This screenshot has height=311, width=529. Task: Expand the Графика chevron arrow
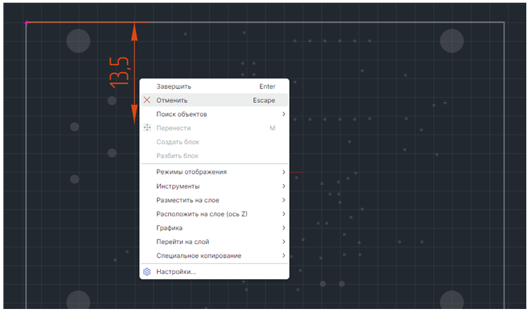click(x=284, y=228)
